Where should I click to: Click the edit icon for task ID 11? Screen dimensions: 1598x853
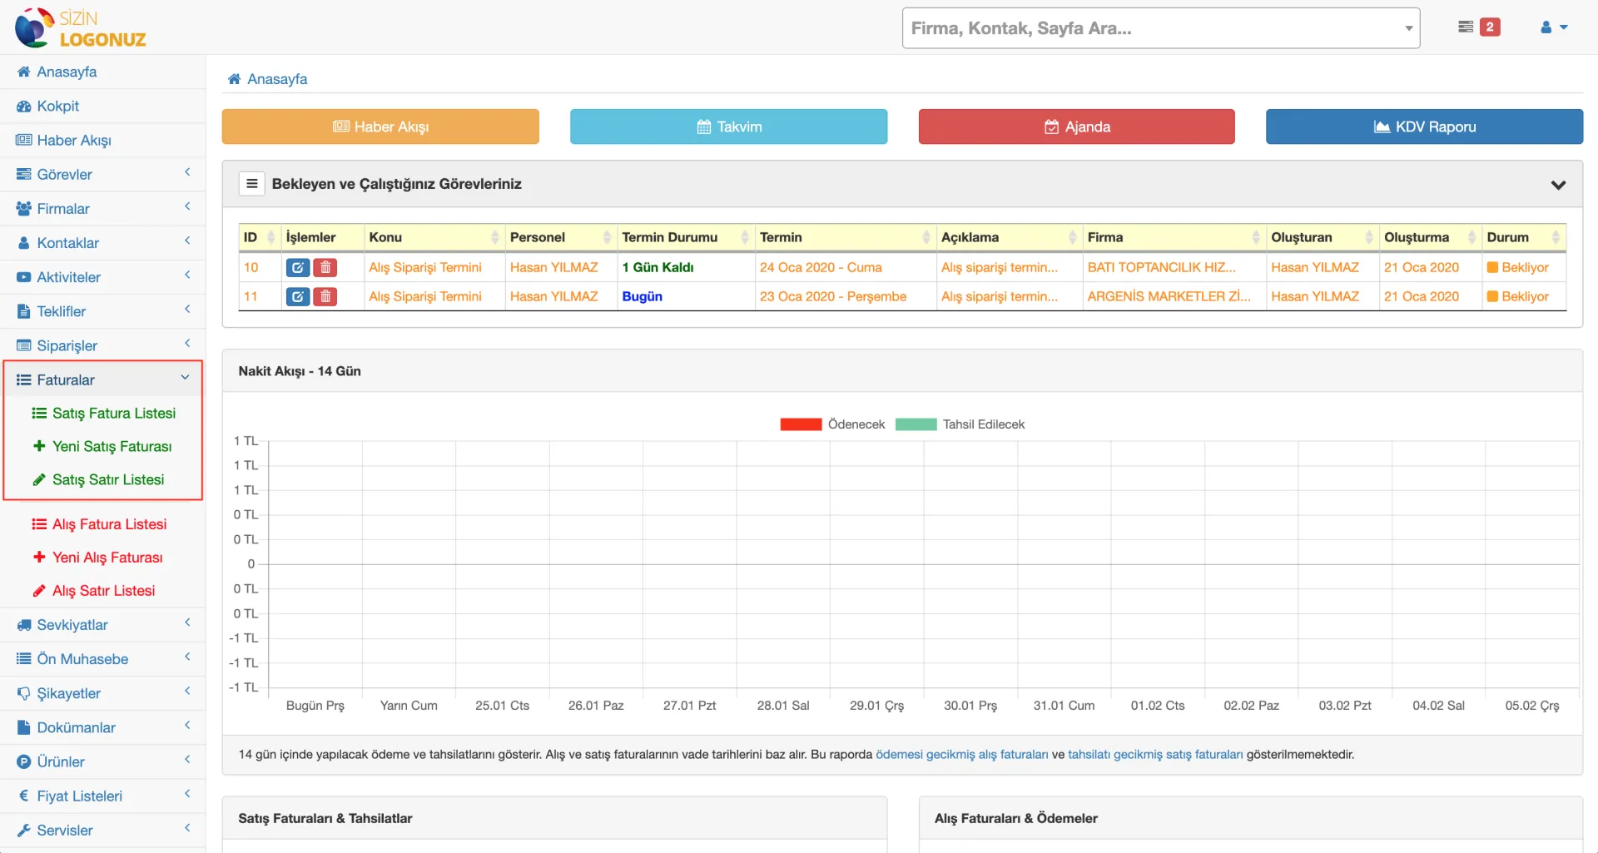(297, 297)
